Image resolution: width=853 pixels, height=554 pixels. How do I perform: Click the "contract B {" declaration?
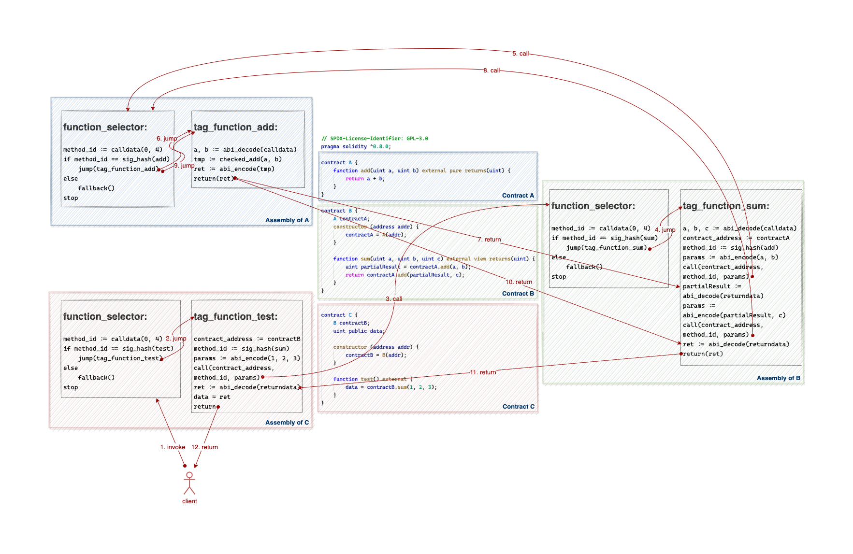(x=339, y=211)
